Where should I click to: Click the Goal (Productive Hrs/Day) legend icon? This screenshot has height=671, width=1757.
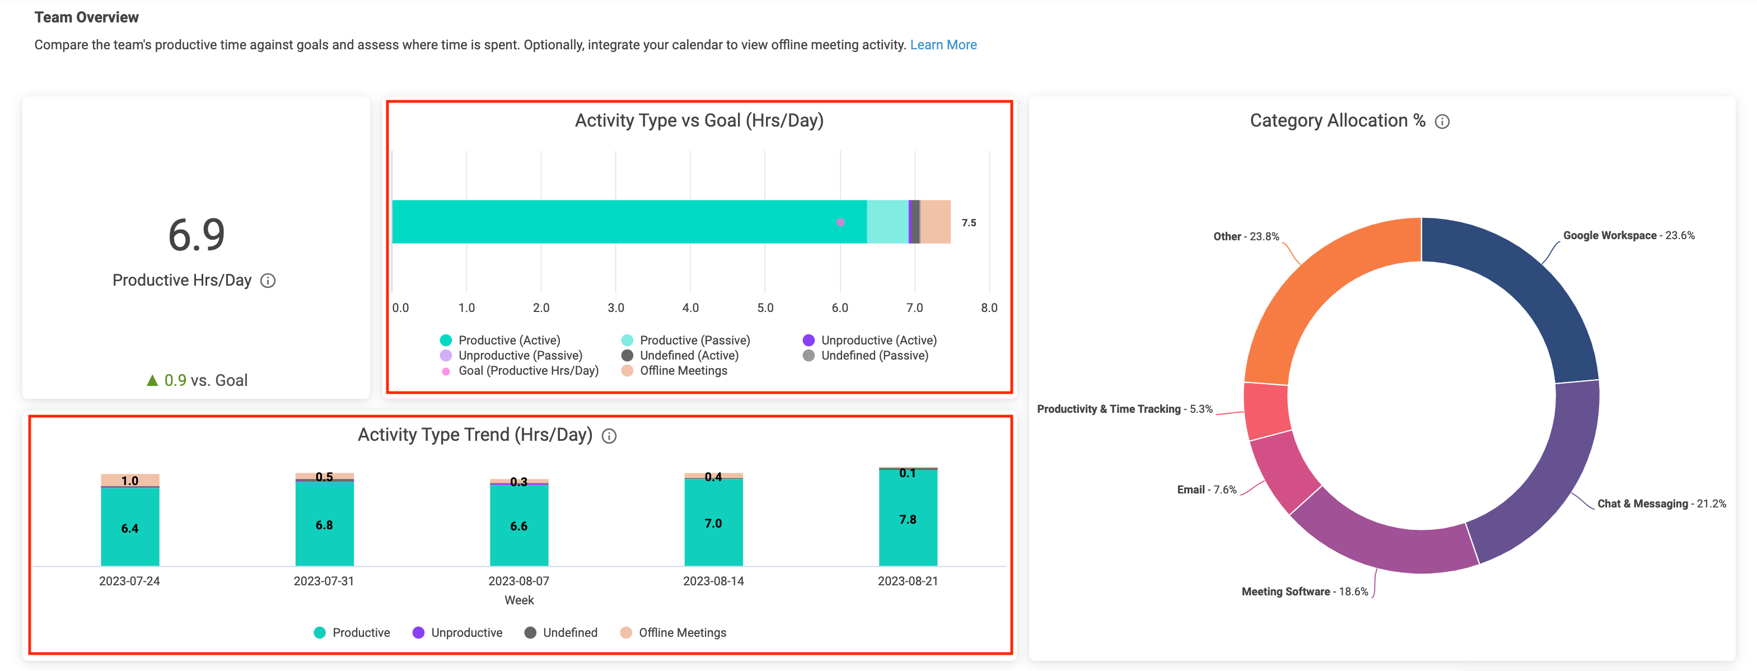pyautogui.click(x=445, y=370)
